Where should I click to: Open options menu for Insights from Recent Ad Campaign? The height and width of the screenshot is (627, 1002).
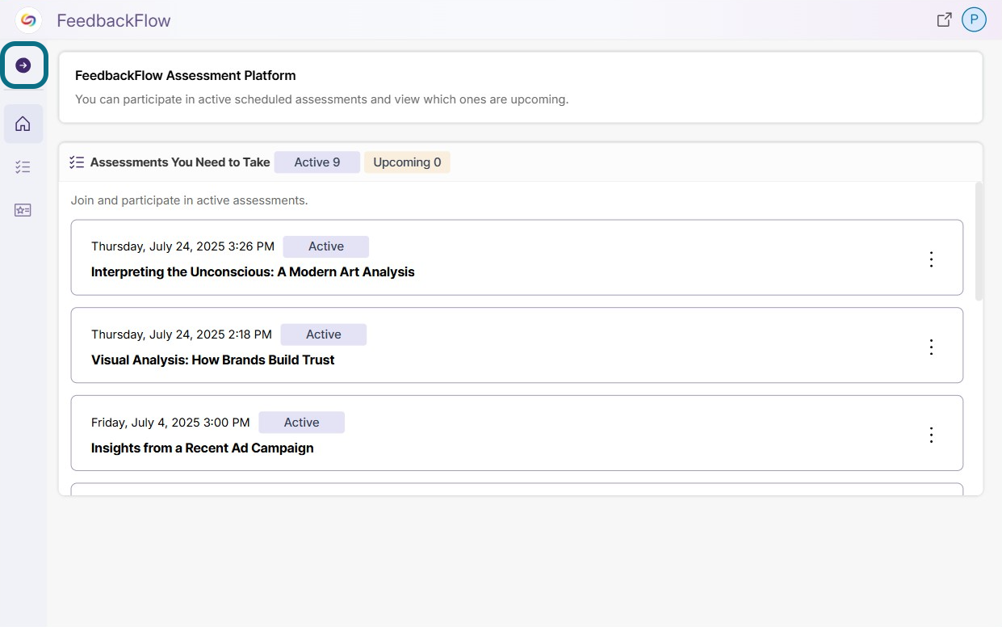coord(931,436)
